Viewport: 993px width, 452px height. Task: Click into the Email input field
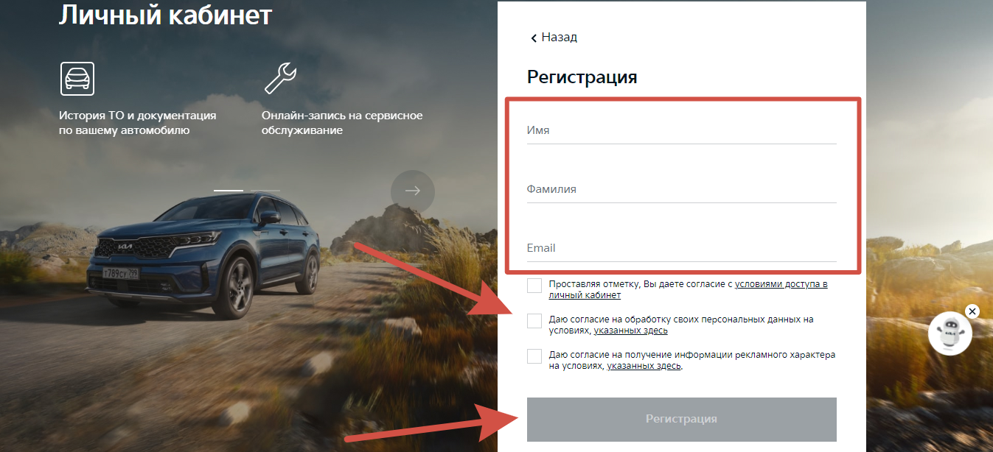tap(682, 248)
